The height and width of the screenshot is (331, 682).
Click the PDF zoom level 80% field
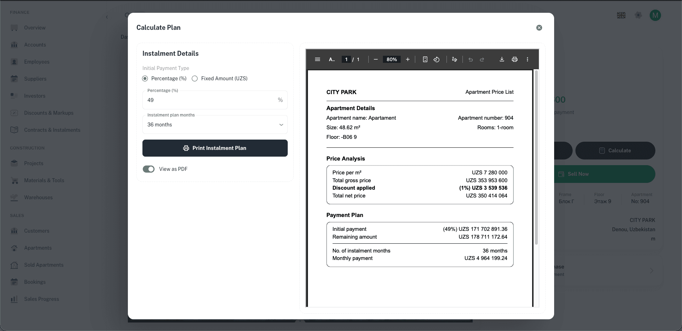(391, 59)
